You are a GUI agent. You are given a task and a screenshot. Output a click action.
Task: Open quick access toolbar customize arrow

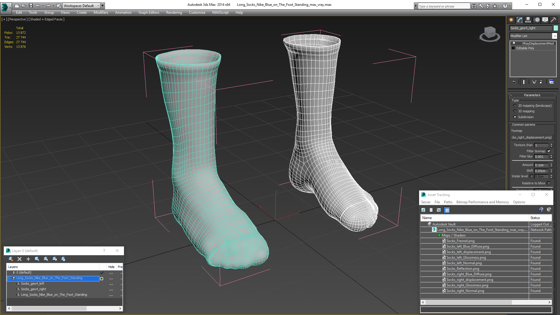(x=102, y=6)
